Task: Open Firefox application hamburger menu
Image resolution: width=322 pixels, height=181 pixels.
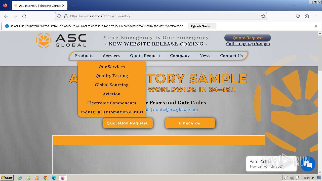Action: tap(316, 16)
